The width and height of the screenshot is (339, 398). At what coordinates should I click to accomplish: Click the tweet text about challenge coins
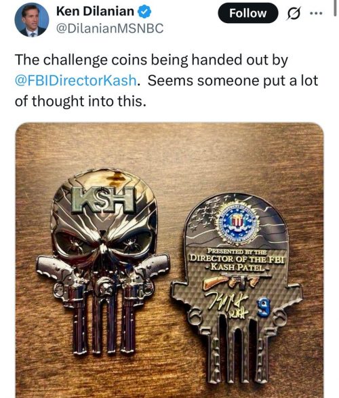point(166,81)
